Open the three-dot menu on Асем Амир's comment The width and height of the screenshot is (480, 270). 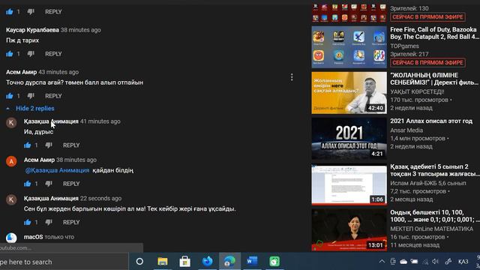point(292,77)
